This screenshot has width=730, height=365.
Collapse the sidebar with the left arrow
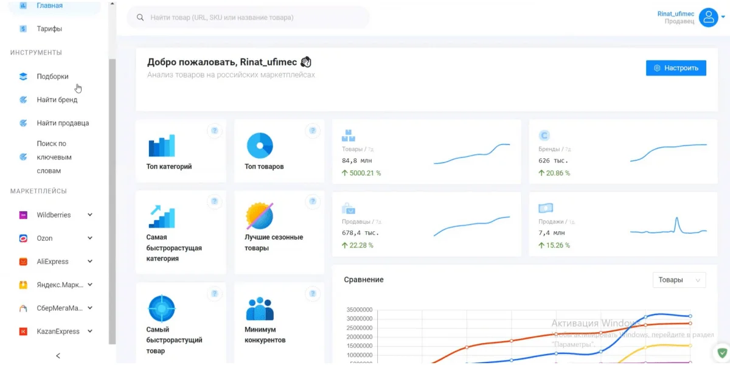coord(58,356)
